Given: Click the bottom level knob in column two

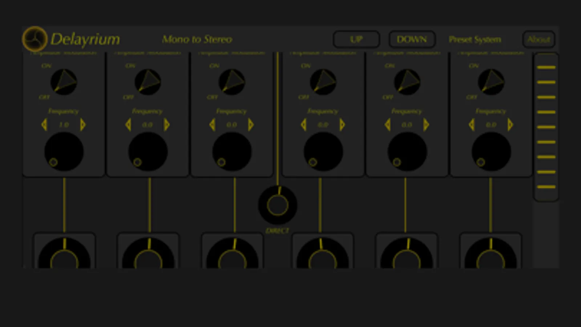Looking at the screenshot, I should click(x=148, y=253).
